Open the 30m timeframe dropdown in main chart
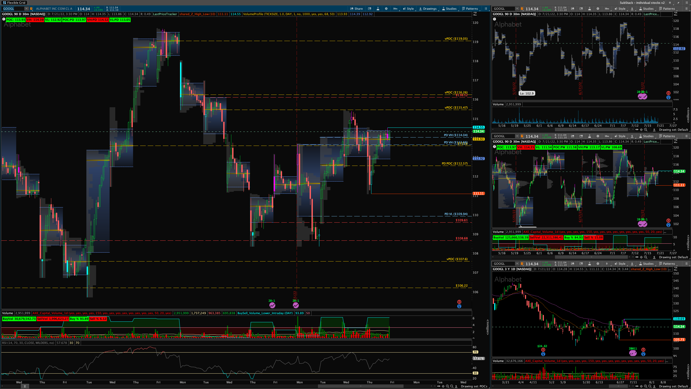This screenshot has width=691, height=389. point(395,9)
